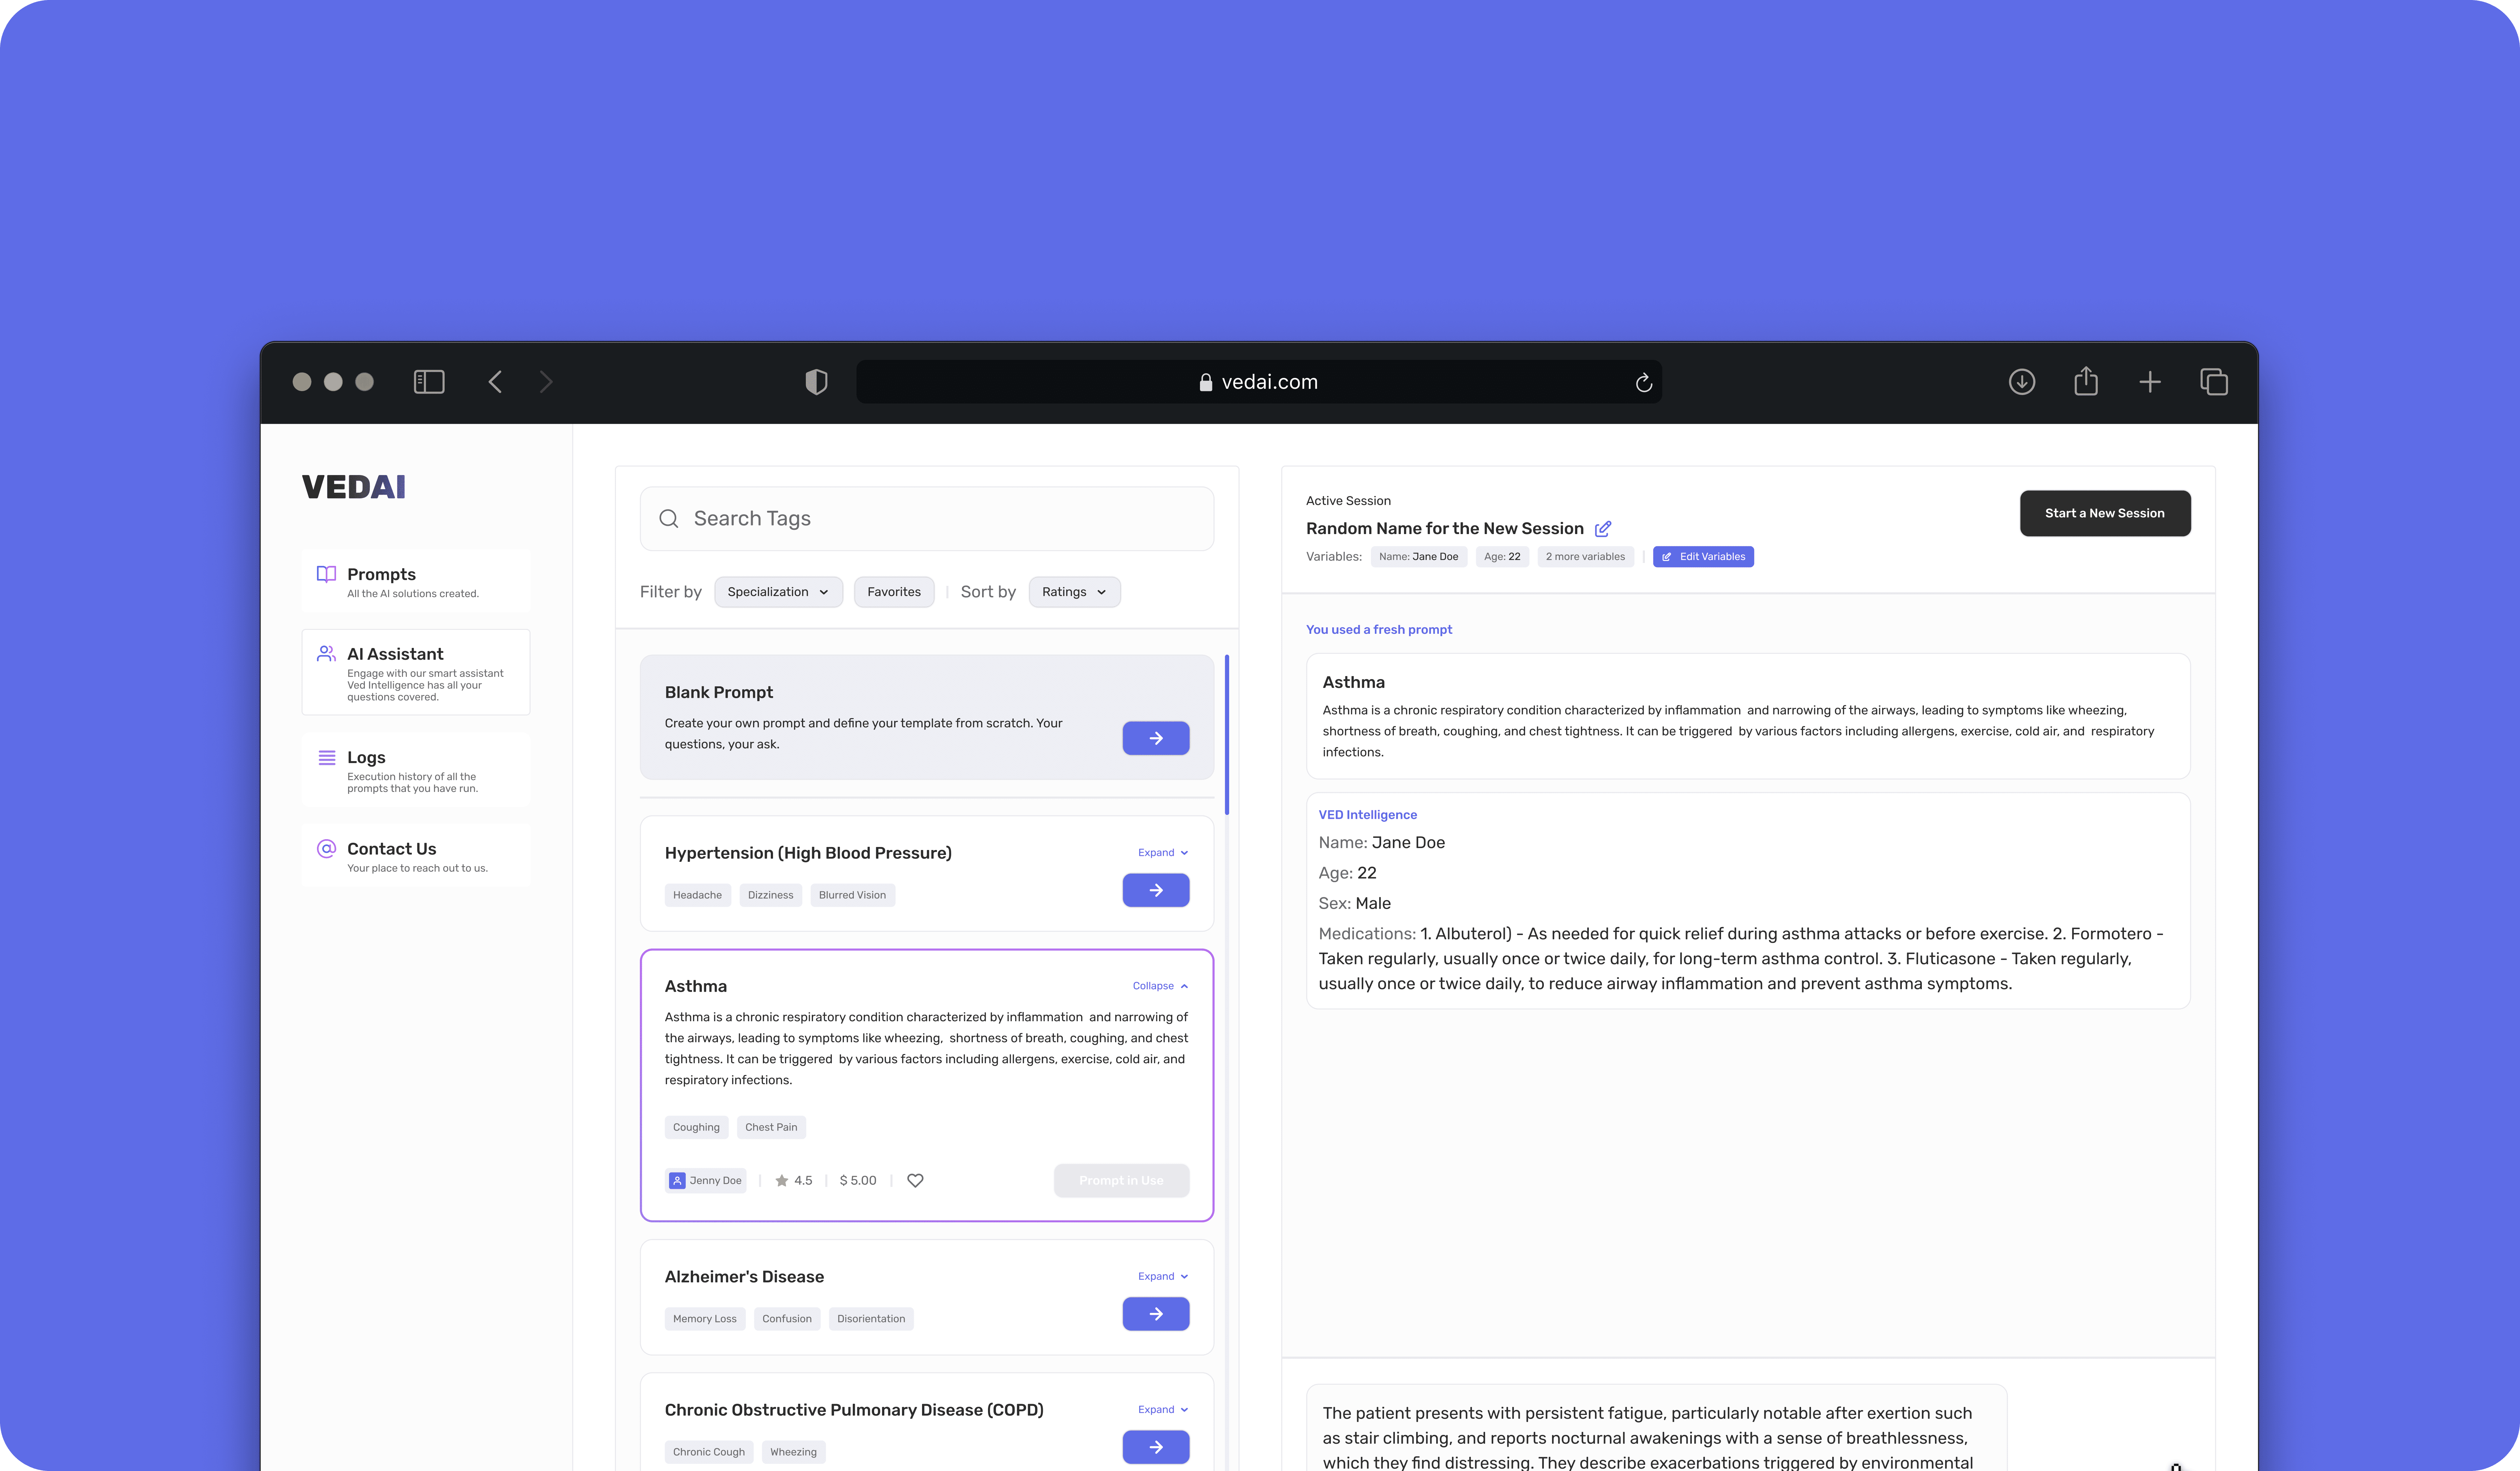Expand the Hypertension prompt card
The image size is (2520, 1471).
pos(1162,853)
